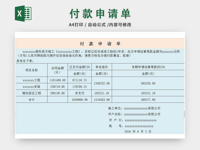This screenshot has height=150, width=200.
Task: Click the green Excel logo icon
Action: coord(23,13)
